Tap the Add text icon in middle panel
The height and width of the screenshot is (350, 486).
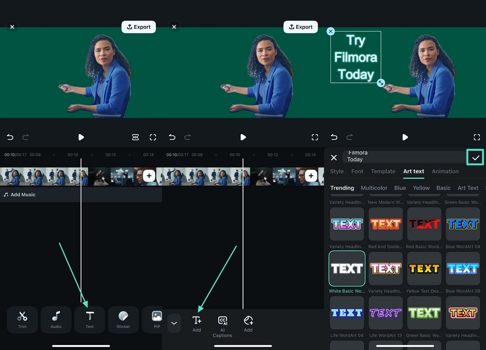click(197, 323)
